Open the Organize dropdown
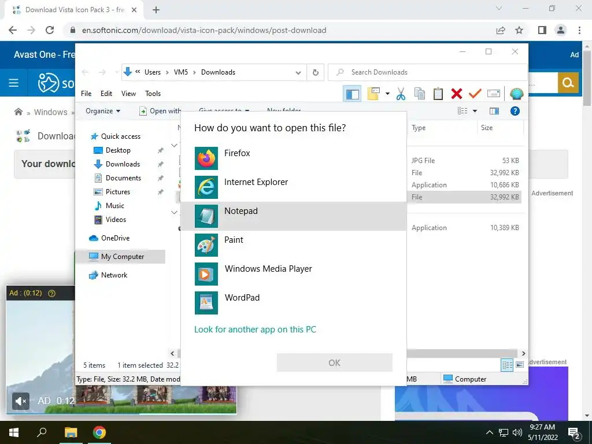Viewport: 592px width, 444px height. pos(103,111)
